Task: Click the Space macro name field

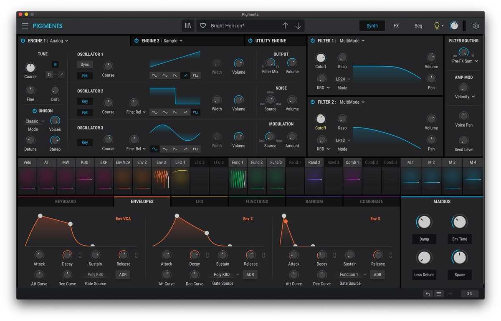Action: [460, 275]
